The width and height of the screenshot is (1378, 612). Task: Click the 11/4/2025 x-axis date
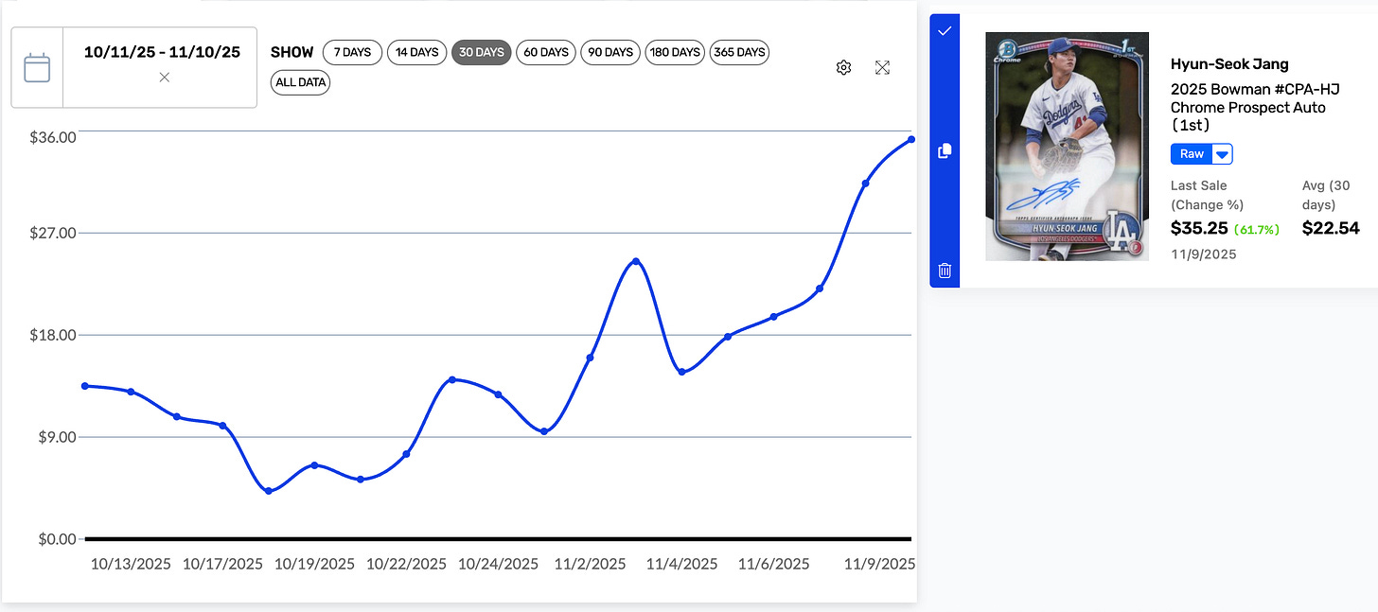(x=681, y=564)
